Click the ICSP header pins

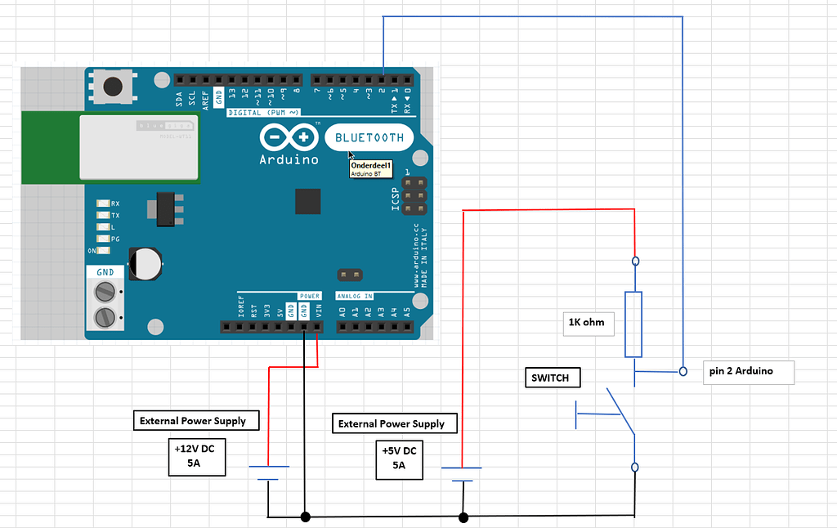click(415, 194)
